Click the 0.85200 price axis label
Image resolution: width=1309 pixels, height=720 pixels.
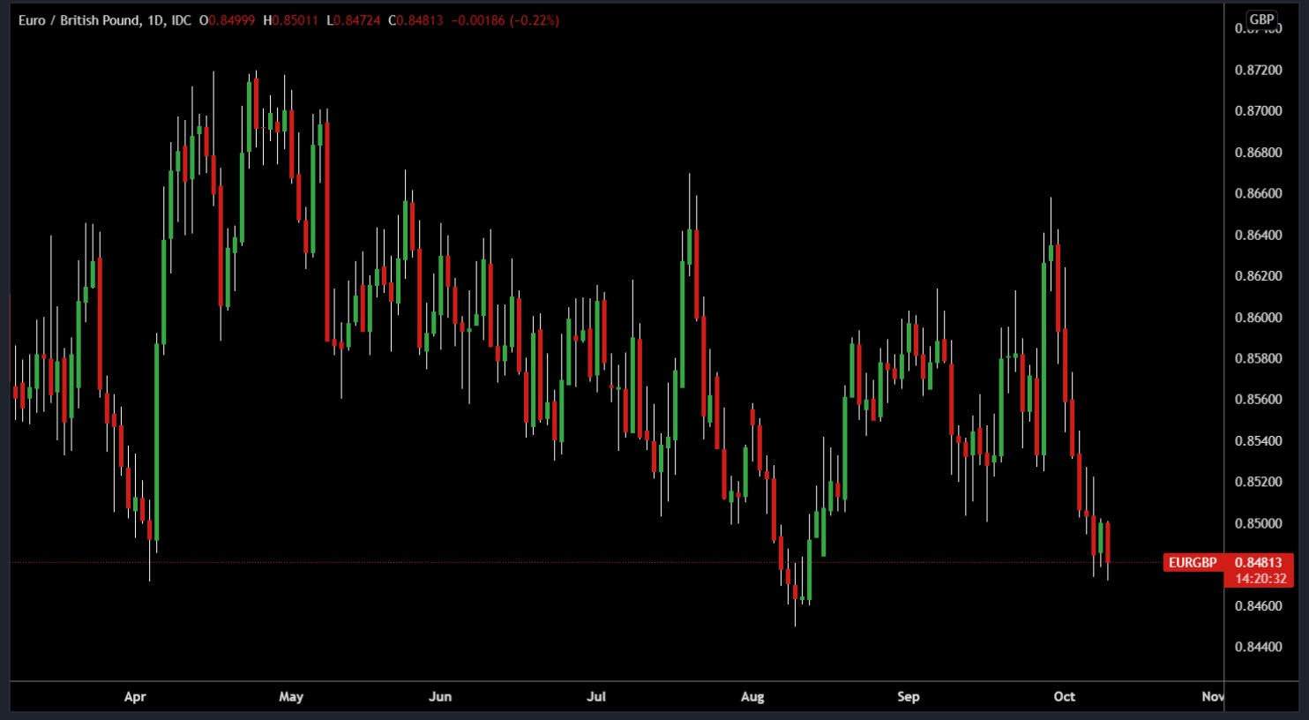1259,482
